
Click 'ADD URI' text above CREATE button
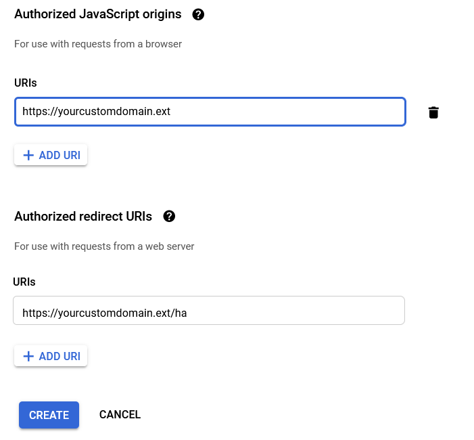(60, 356)
